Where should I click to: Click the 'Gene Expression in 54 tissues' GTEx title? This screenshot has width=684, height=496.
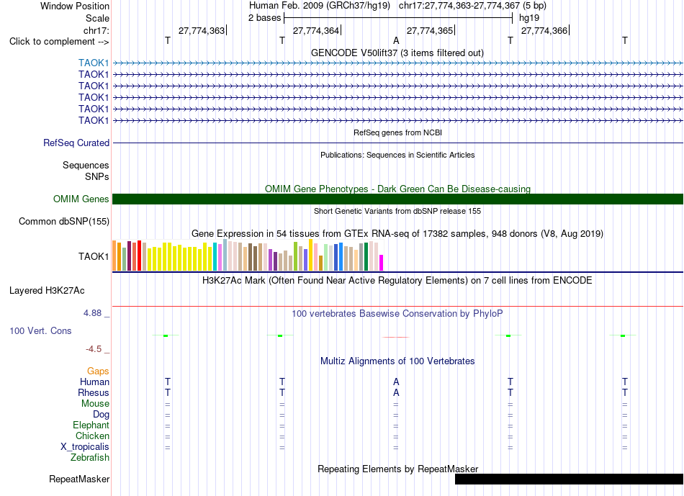point(397,234)
